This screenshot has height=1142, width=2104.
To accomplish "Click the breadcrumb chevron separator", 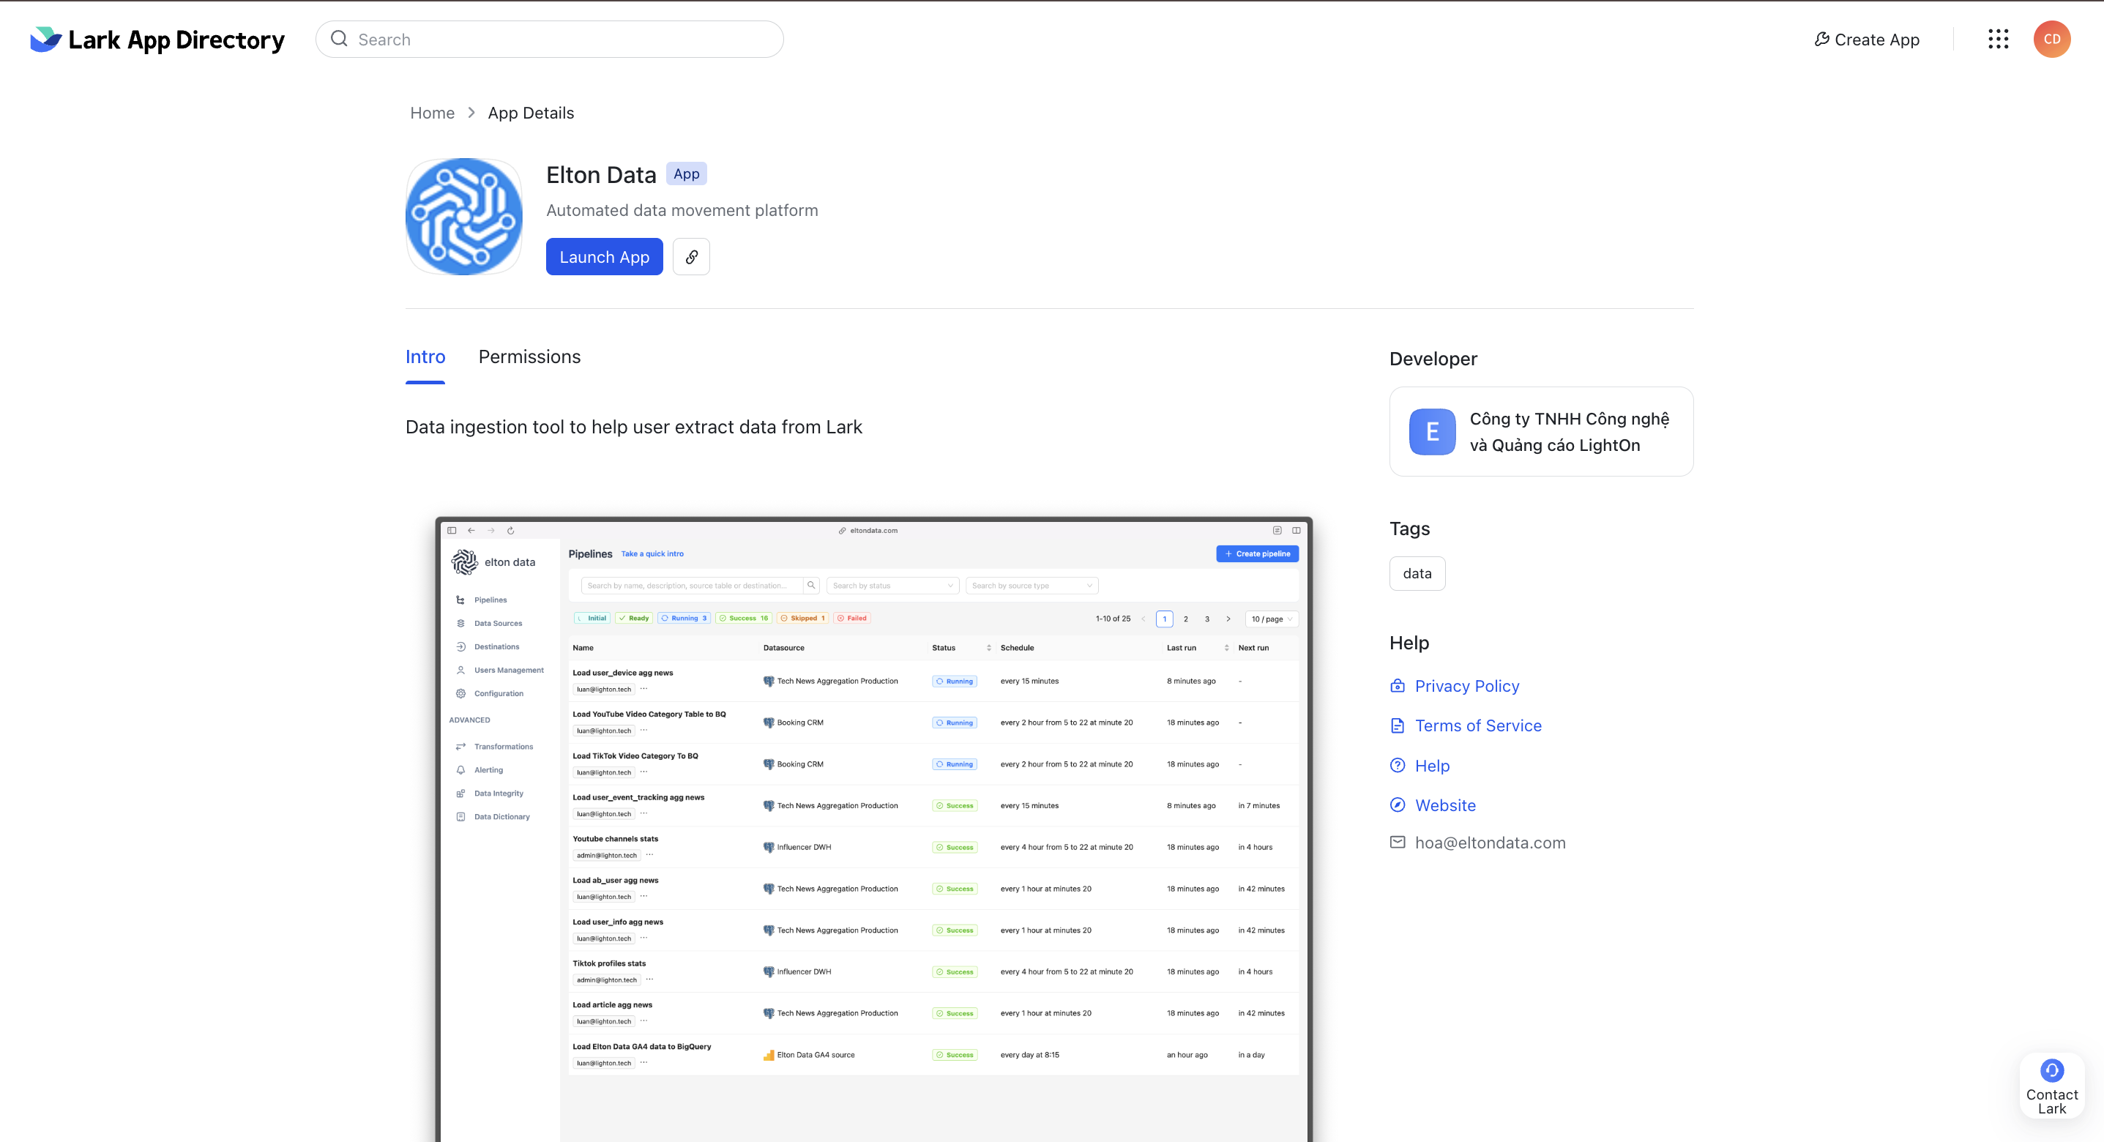I will point(471,113).
